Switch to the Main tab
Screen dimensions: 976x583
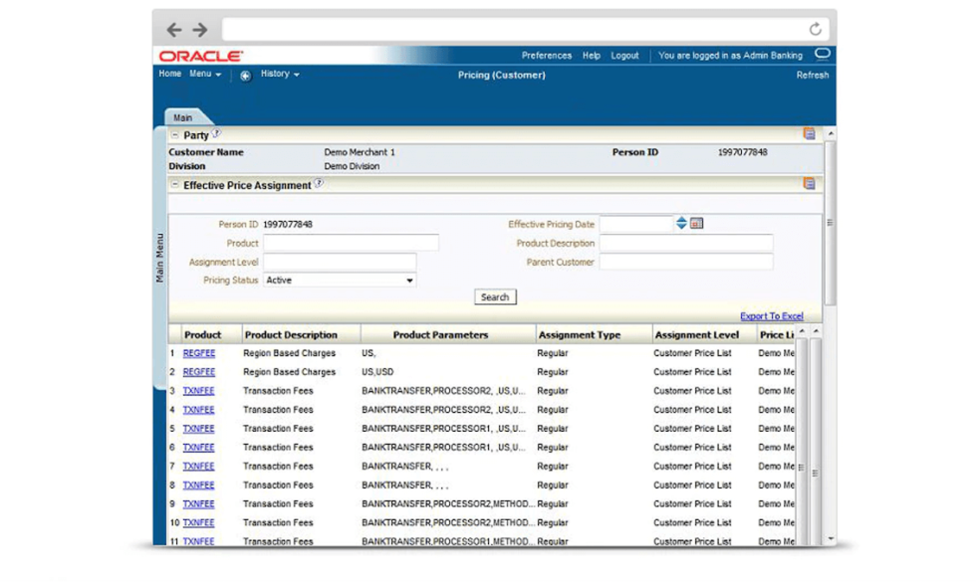tap(182, 117)
